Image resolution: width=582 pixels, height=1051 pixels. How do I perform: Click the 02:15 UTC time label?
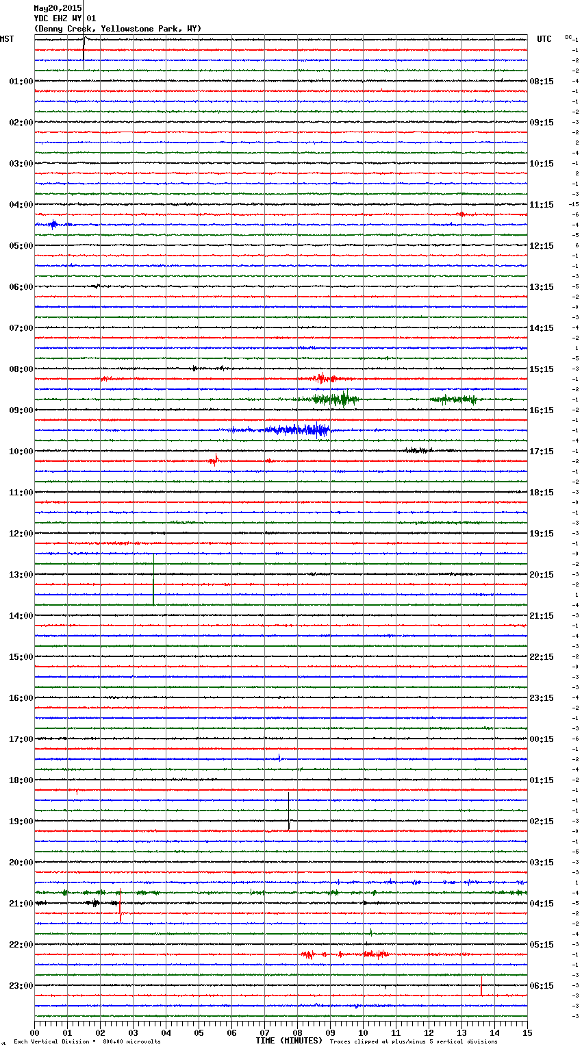click(542, 821)
